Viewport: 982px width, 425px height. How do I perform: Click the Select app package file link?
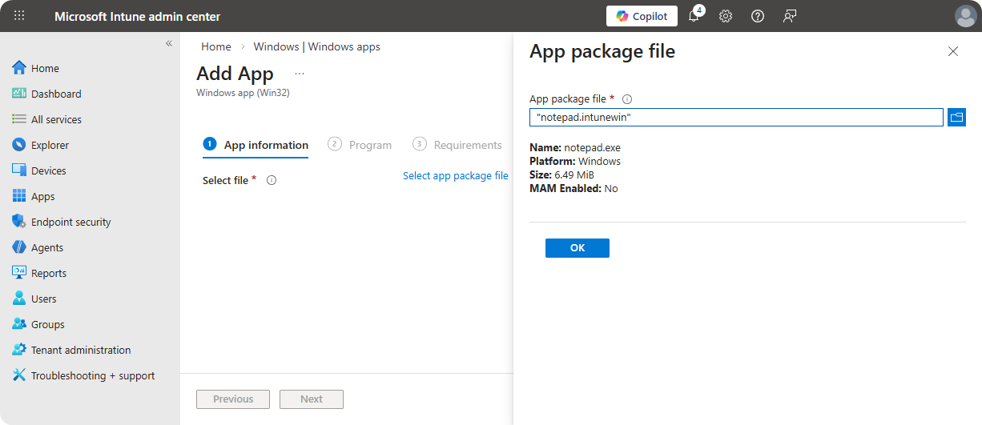tap(455, 176)
